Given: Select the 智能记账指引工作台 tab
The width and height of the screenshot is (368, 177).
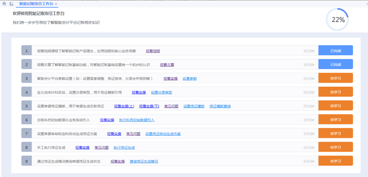Looking at the screenshot, I should pos(36,4).
